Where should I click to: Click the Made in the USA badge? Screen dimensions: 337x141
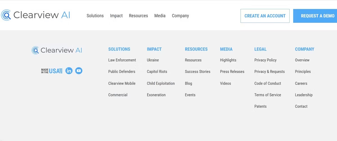pos(52,71)
